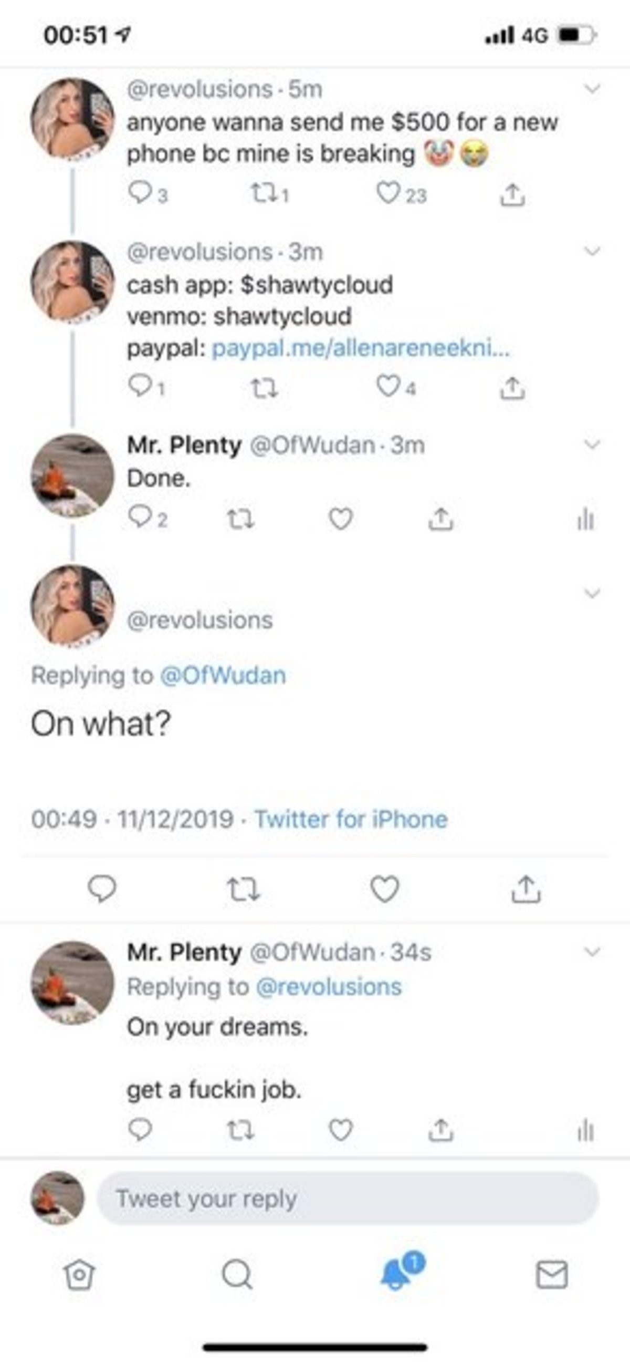Tap the 'Tweet your reply' field
The width and height of the screenshot is (630, 1364).
348,1199
